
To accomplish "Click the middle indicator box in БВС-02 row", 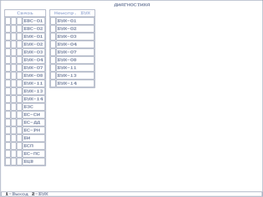I will pyautogui.click(x=13, y=29).
